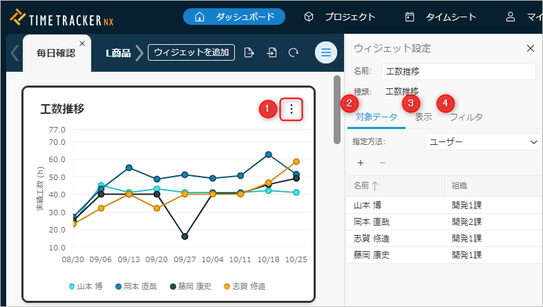Viewport: 543px width, 307px height.
Task: Open the widget three-dot options menu
Action: point(292,109)
